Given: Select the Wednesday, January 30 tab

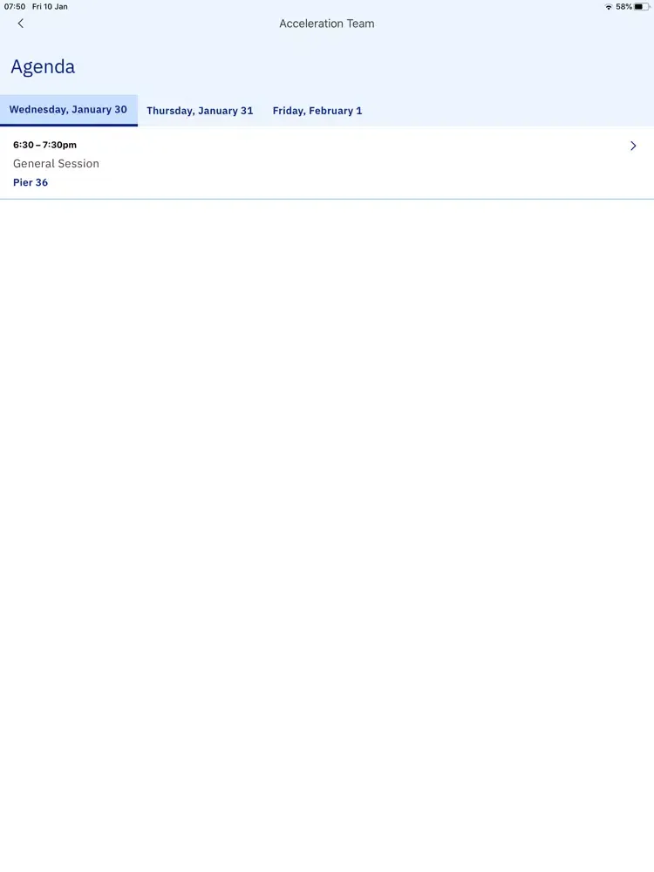Looking at the screenshot, I should tap(68, 110).
